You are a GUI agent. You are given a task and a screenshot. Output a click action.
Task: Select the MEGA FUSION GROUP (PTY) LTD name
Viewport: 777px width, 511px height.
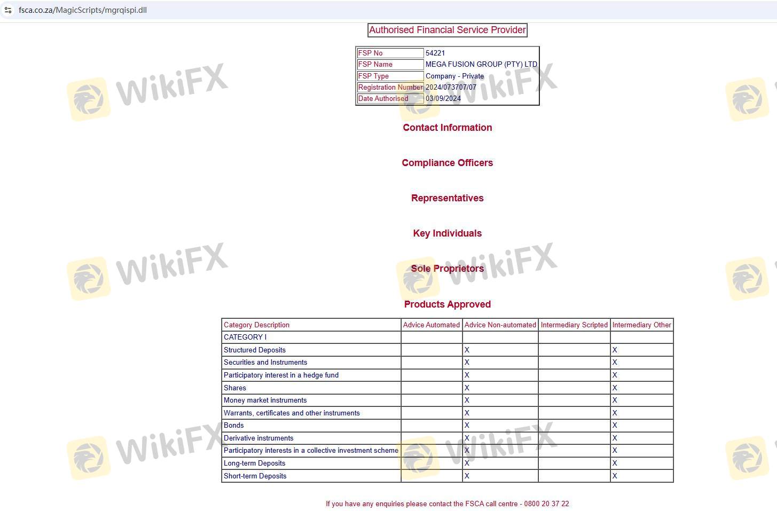[x=481, y=64]
